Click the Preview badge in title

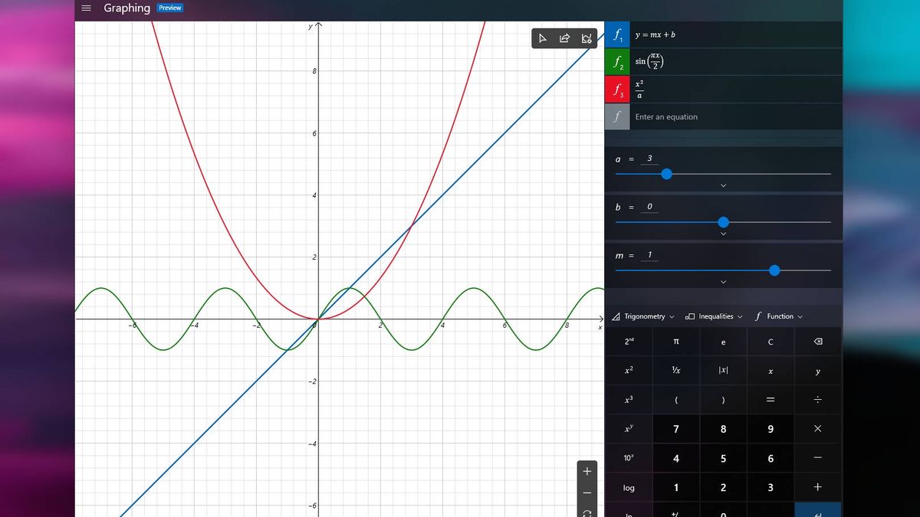pos(170,8)
